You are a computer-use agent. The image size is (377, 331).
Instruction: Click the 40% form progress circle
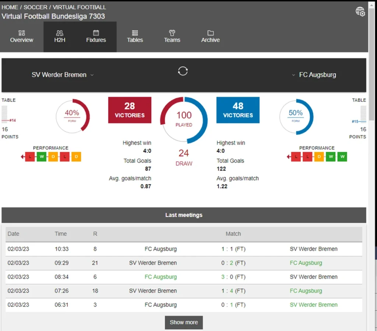(72, 117)
